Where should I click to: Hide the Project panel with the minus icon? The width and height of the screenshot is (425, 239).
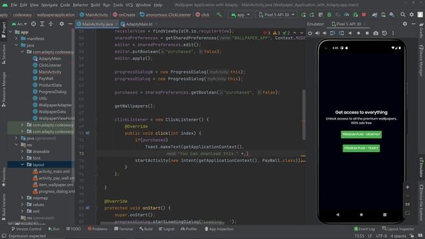tap(70, 24)
